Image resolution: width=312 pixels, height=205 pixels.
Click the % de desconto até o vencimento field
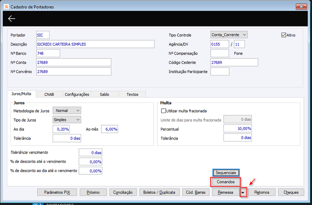click(90, 162)
